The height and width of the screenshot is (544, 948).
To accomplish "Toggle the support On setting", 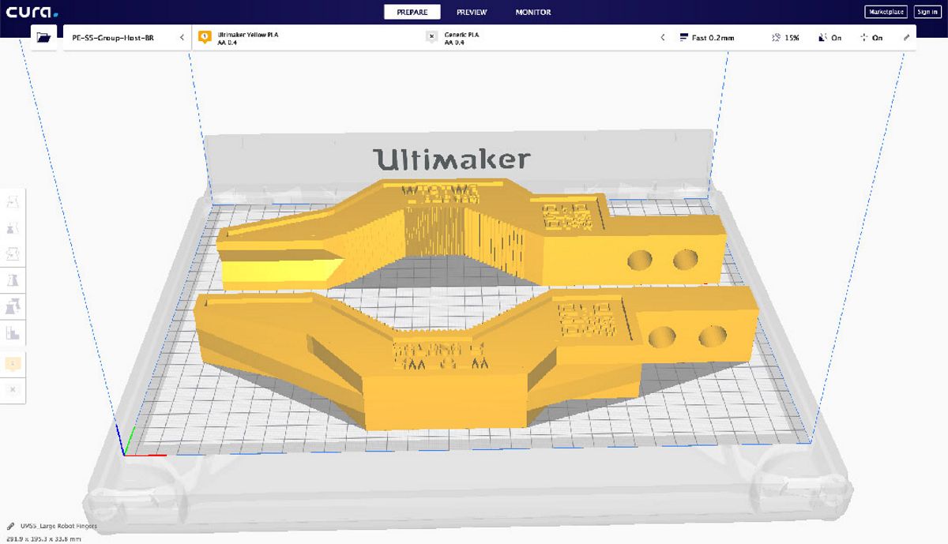I will [829, 38].
